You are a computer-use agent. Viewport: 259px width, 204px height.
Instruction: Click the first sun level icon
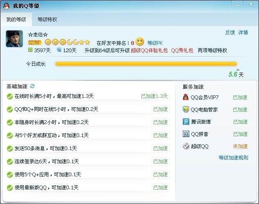[48, 42]
